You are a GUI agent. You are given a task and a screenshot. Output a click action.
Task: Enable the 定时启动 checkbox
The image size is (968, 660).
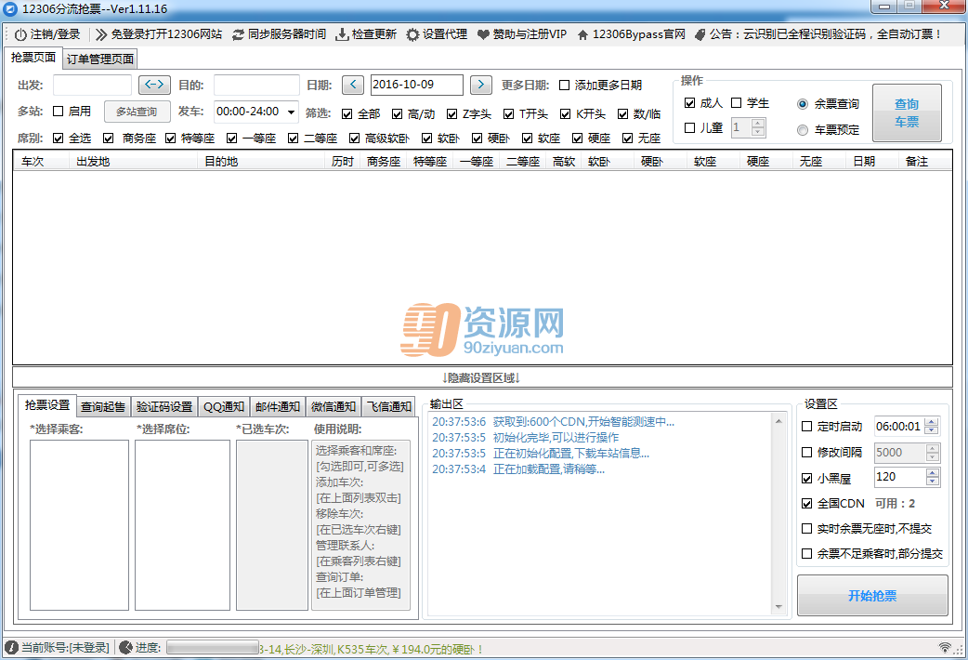click(807, 427)
